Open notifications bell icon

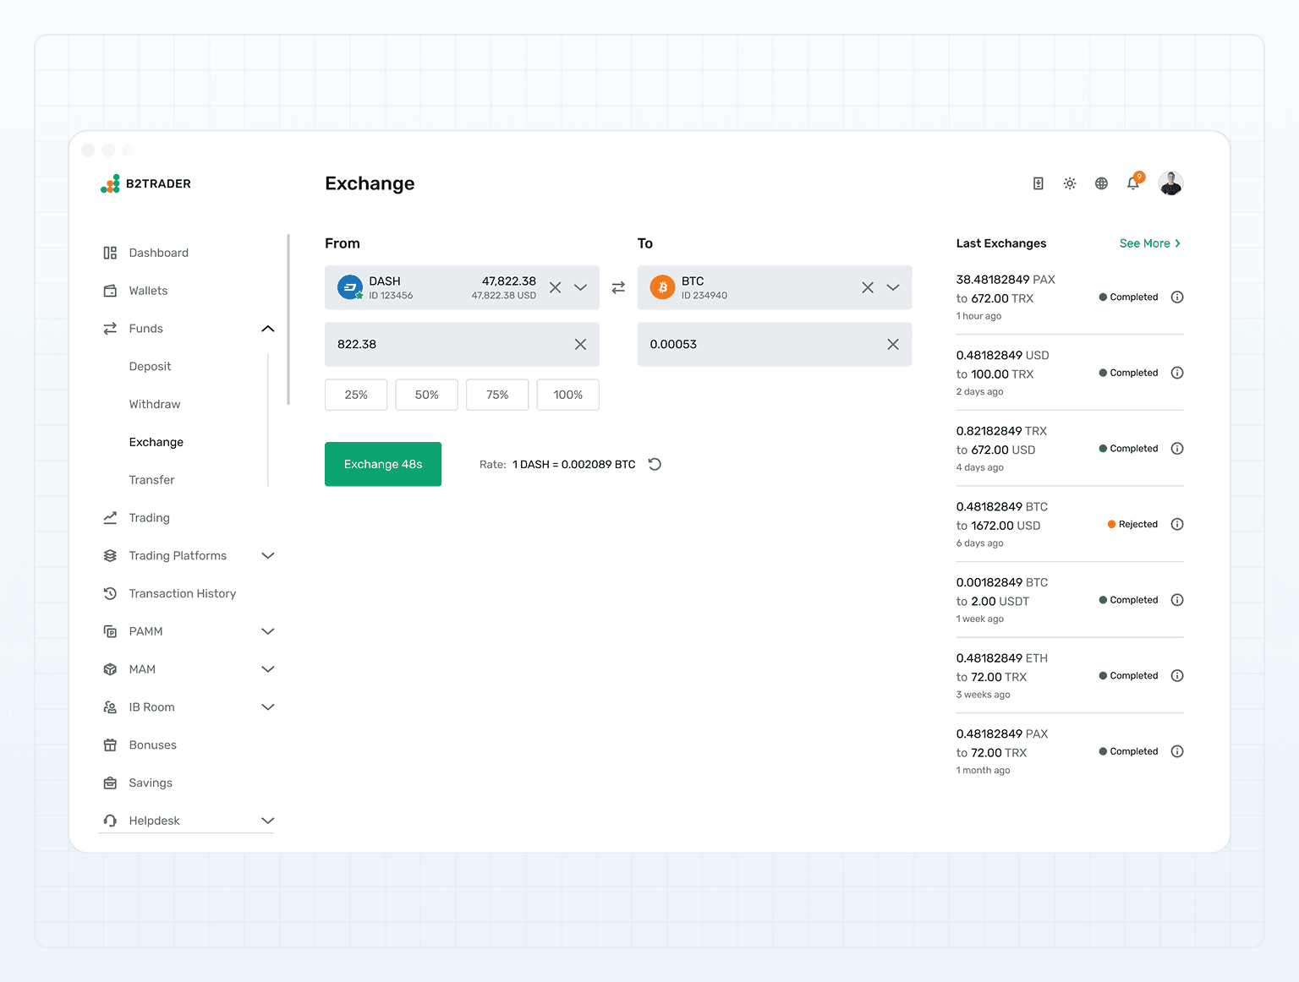click(1133, 183)
